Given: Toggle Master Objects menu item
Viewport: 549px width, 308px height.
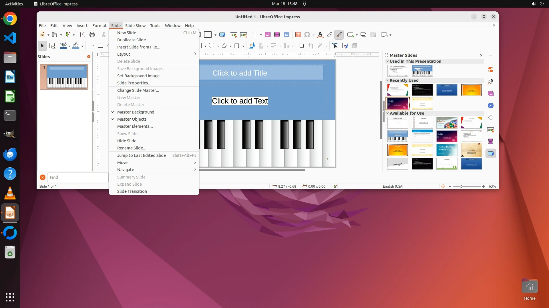Looking at the screenshot, I should [x=132, y=119].
